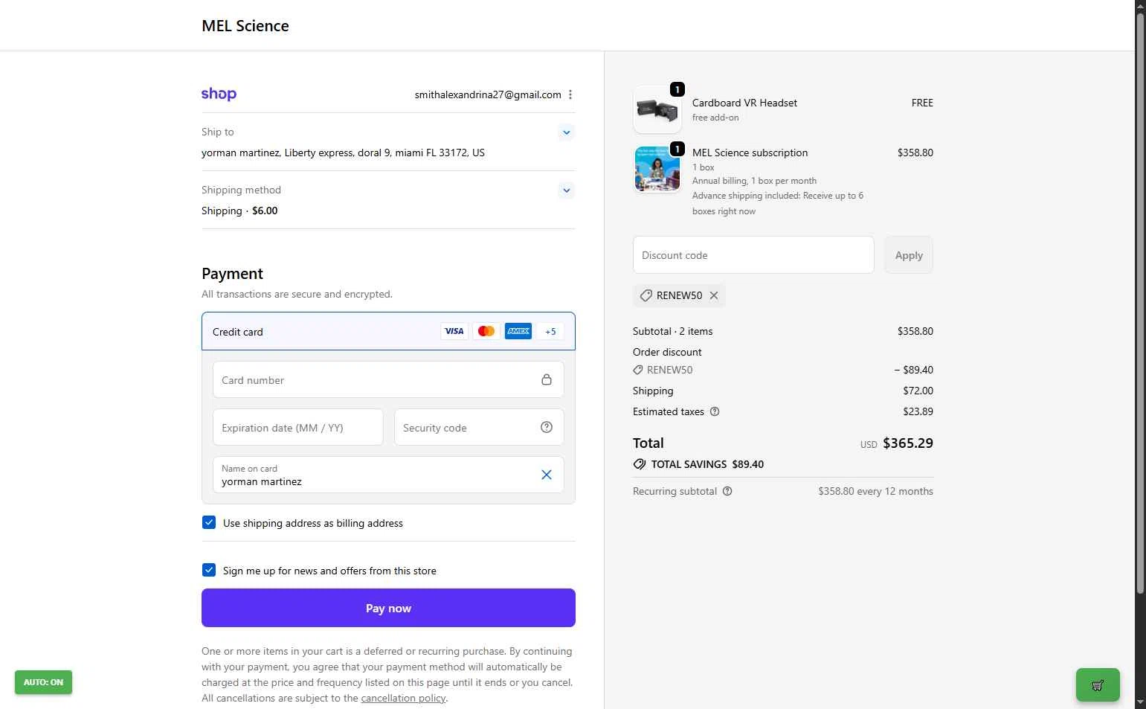The height and width of the screenshot is (709, 1146).
Task: Uncheck Use shipping address as billing address
Action: tap(209, 522)
